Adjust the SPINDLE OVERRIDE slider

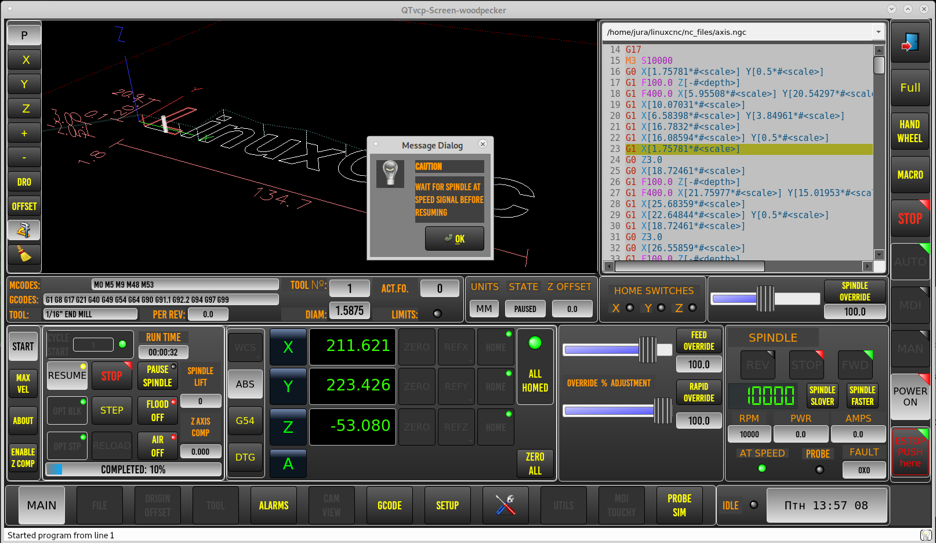click(x=766, y=299)
